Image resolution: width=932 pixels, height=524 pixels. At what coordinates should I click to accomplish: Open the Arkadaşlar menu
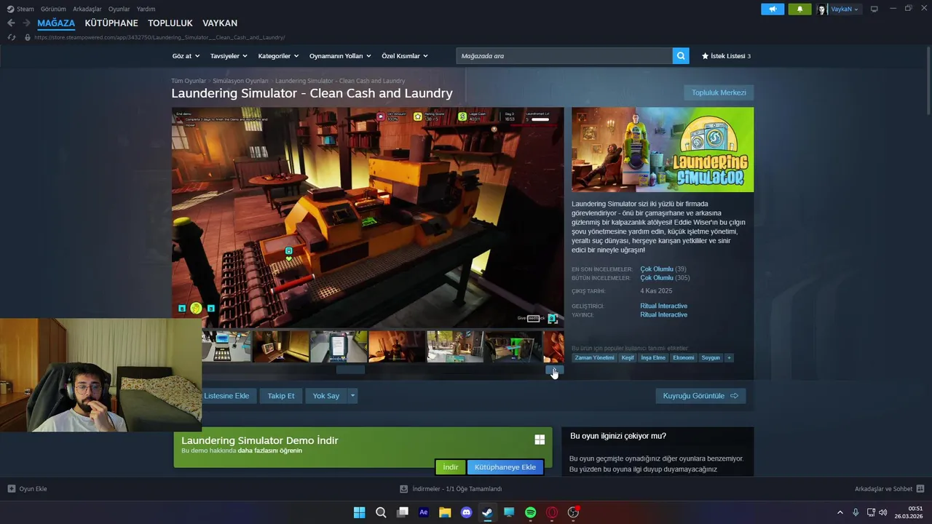coord(87,9)
